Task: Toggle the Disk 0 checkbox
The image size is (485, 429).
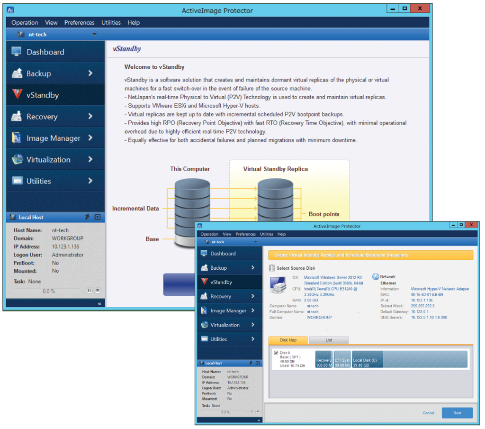Action: coord(276,353)
